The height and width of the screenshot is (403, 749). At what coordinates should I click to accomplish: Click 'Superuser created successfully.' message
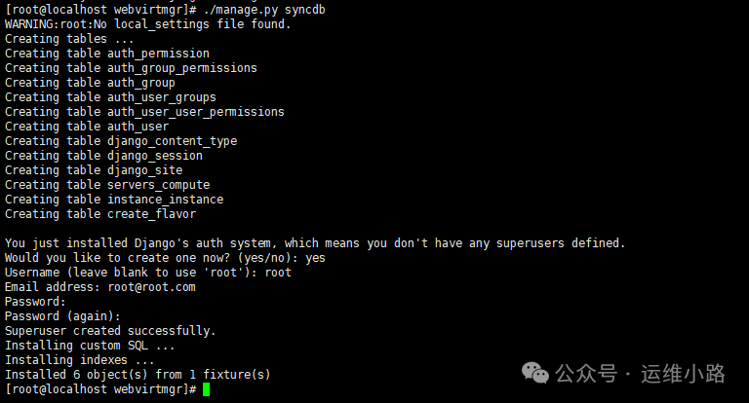click(x=110, y=331)
